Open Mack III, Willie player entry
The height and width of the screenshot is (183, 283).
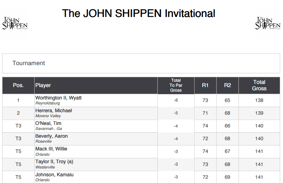[x=51, y=149]
